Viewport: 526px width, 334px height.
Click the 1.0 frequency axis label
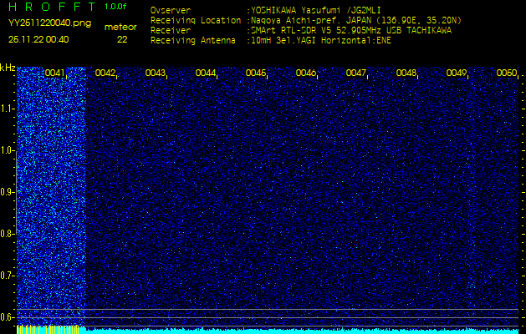coord(8,150)
